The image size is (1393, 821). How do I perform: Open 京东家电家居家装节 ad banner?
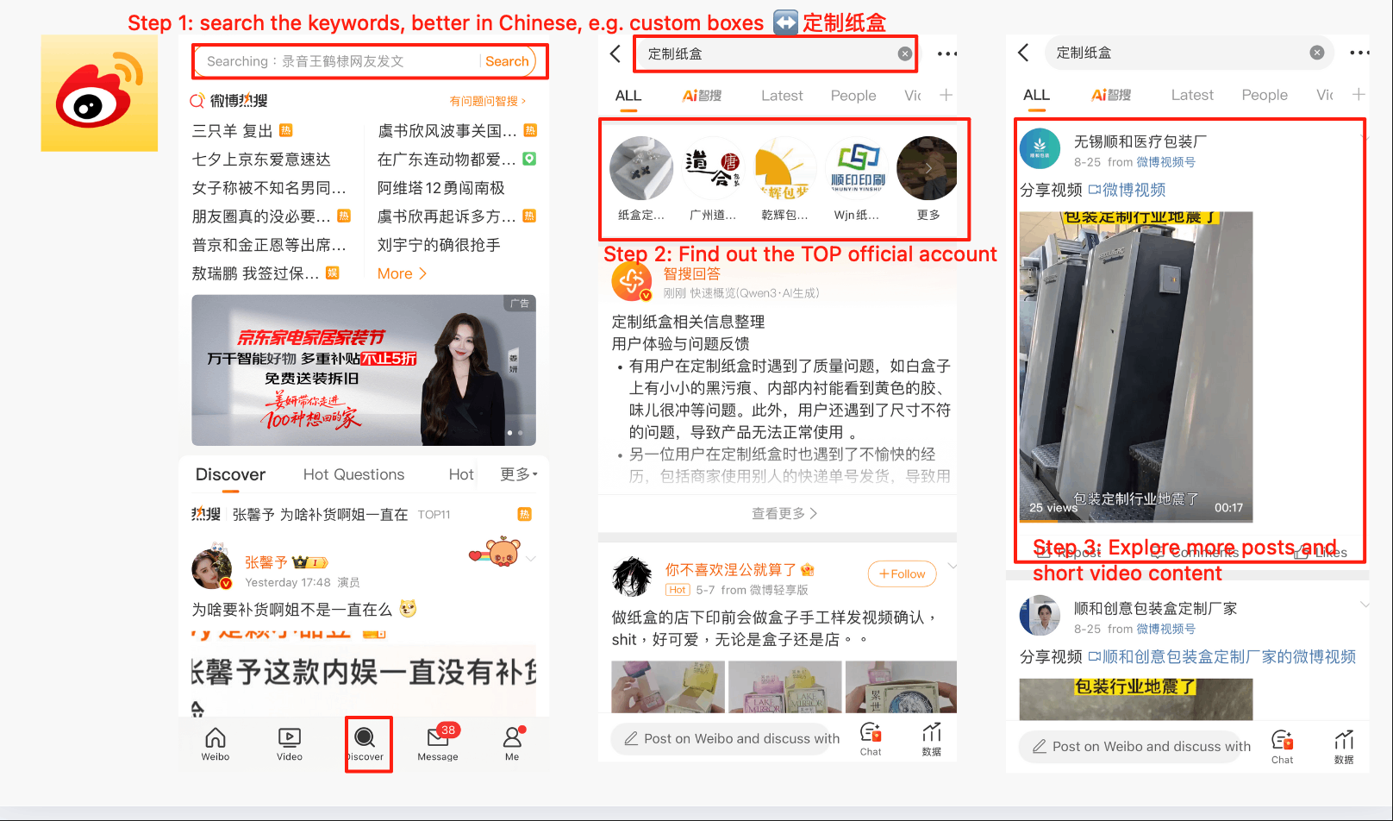click(364, 370)
